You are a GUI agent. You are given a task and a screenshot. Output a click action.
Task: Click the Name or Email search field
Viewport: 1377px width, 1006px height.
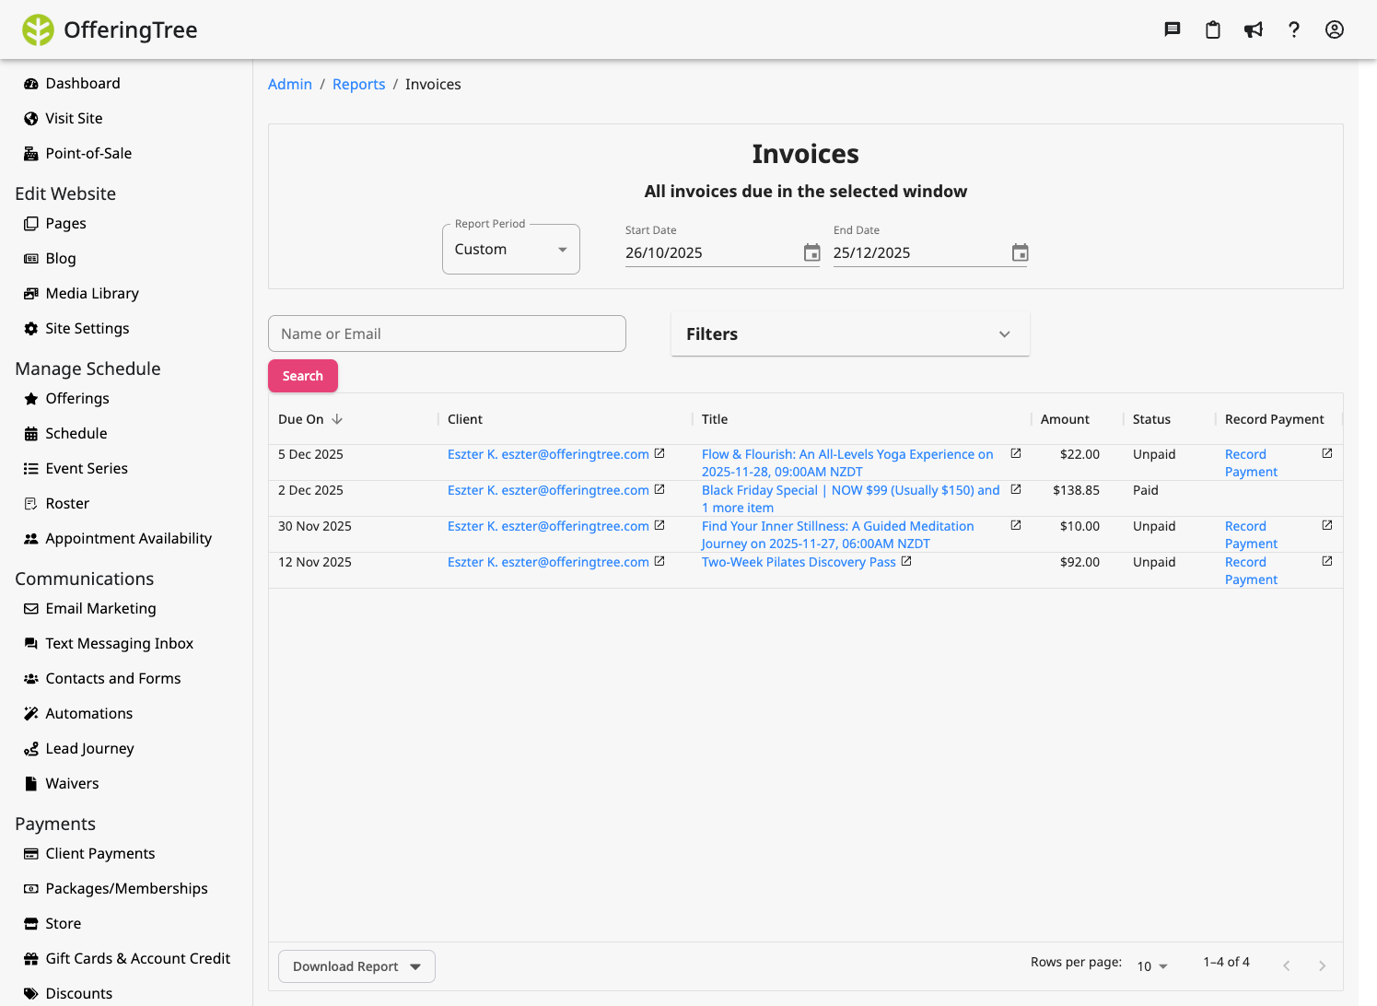click(447, 333)
